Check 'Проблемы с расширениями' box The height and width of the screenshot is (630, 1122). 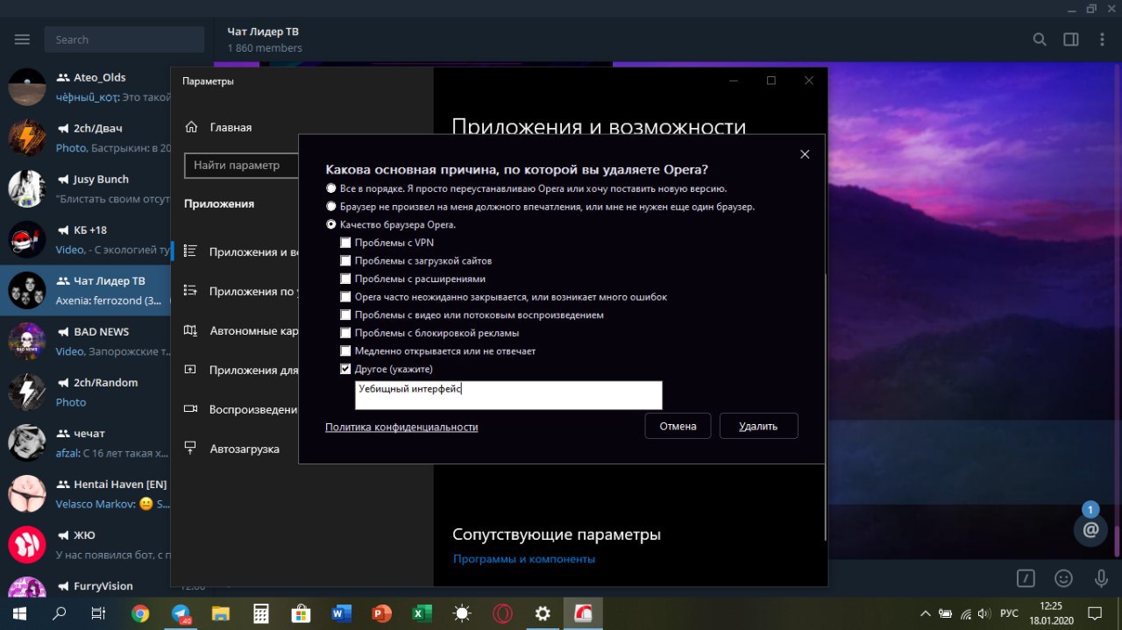click(345, 279)
